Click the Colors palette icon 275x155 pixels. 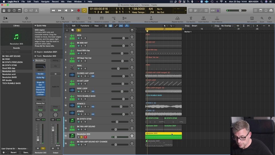(270, 19)
